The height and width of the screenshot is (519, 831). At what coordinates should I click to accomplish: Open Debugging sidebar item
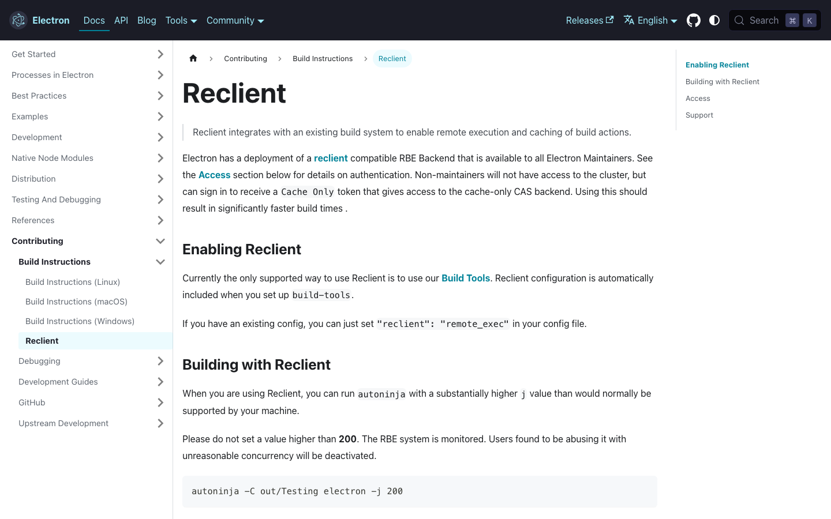39,361
